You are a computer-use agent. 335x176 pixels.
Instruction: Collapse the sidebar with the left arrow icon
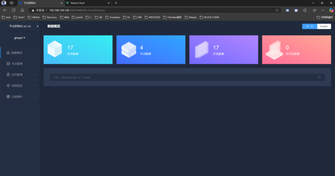click(37, 26)
